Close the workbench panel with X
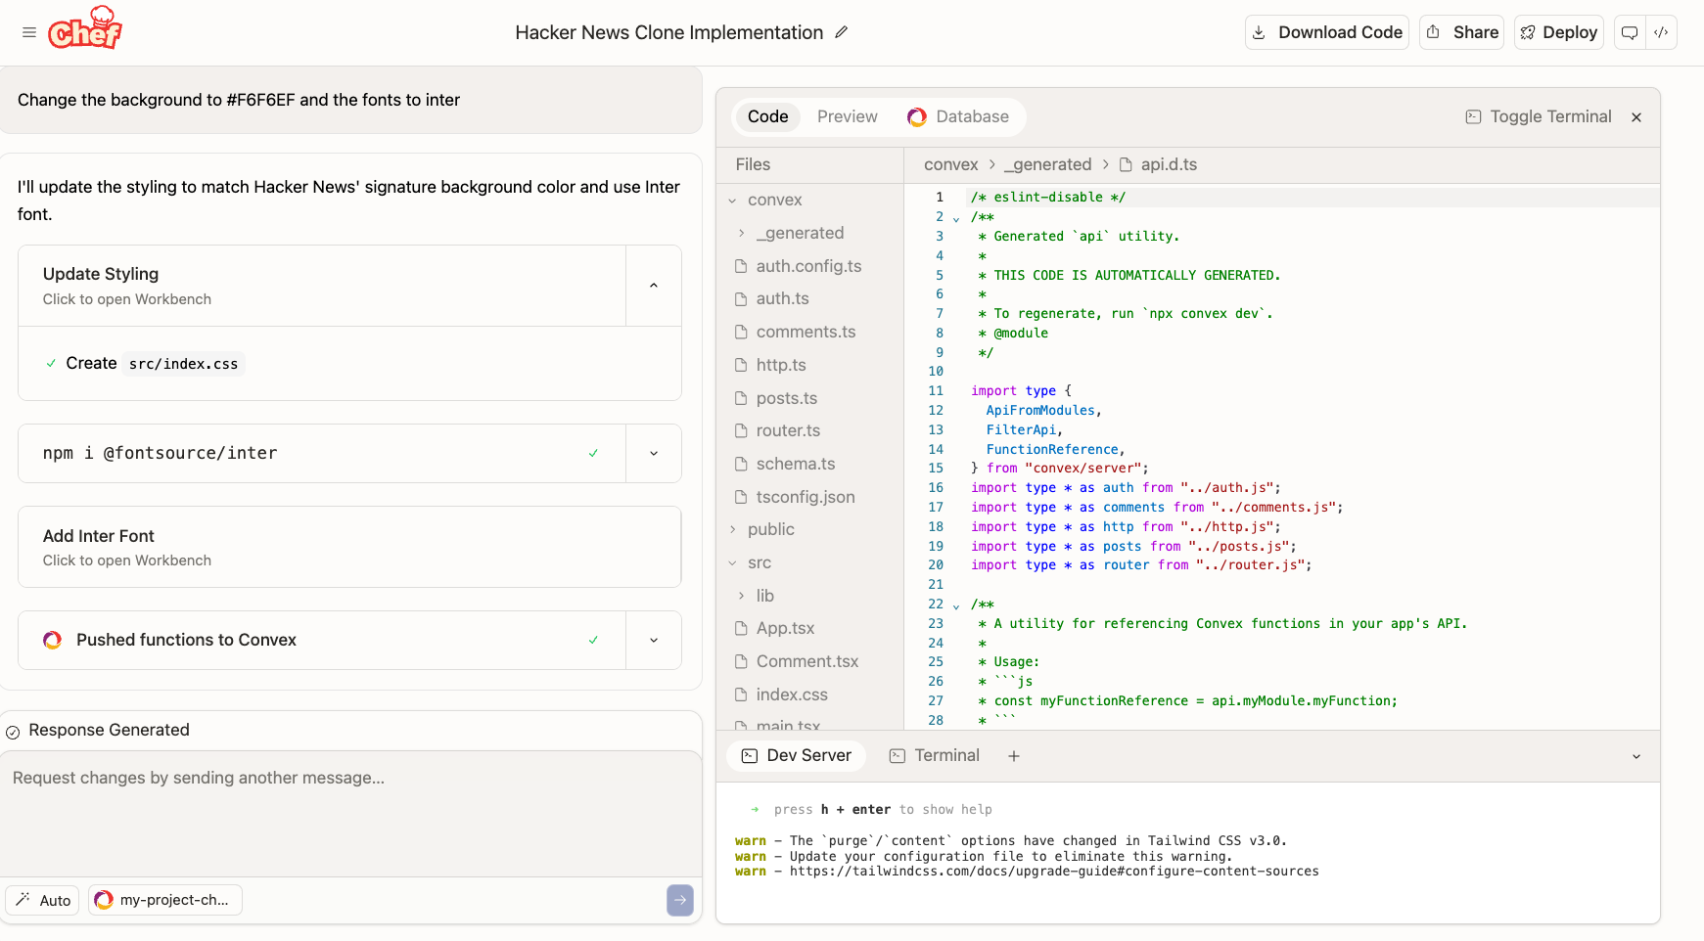Image resolution: width=1704 pixels, height=941 pixels. click(x=1636, y=117)
